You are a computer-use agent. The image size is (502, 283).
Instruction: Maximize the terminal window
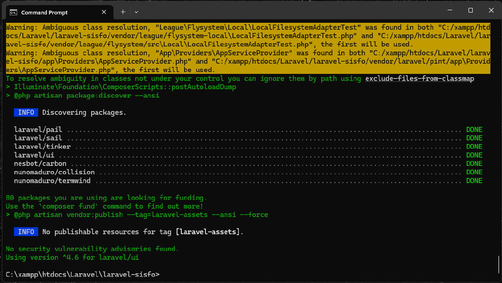pyautogui.click(x=470, y=10)
